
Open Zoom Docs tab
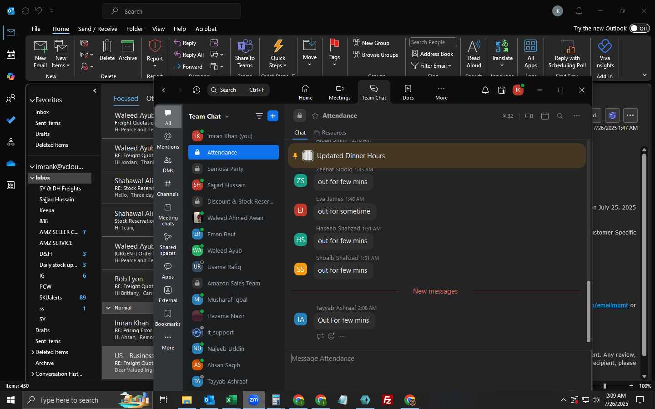pyautogui.click(x=408, y=92)
